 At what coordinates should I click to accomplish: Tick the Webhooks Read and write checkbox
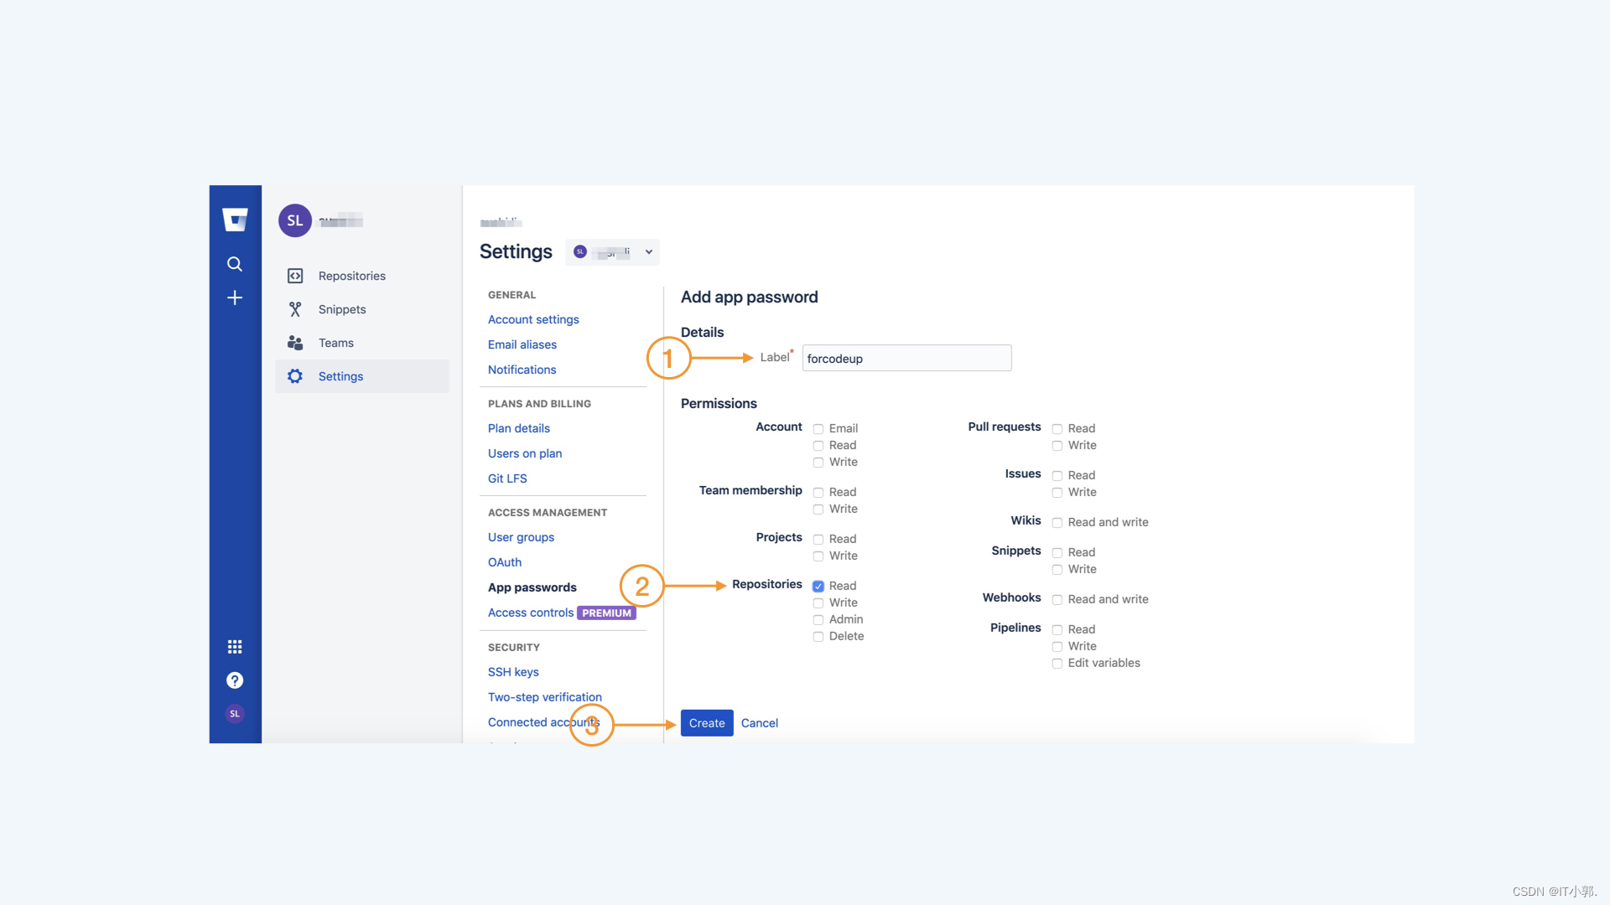(1057, 600)
